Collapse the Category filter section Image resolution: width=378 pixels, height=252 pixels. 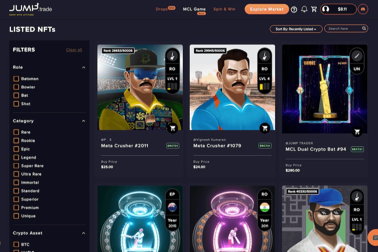pos(84,121)
